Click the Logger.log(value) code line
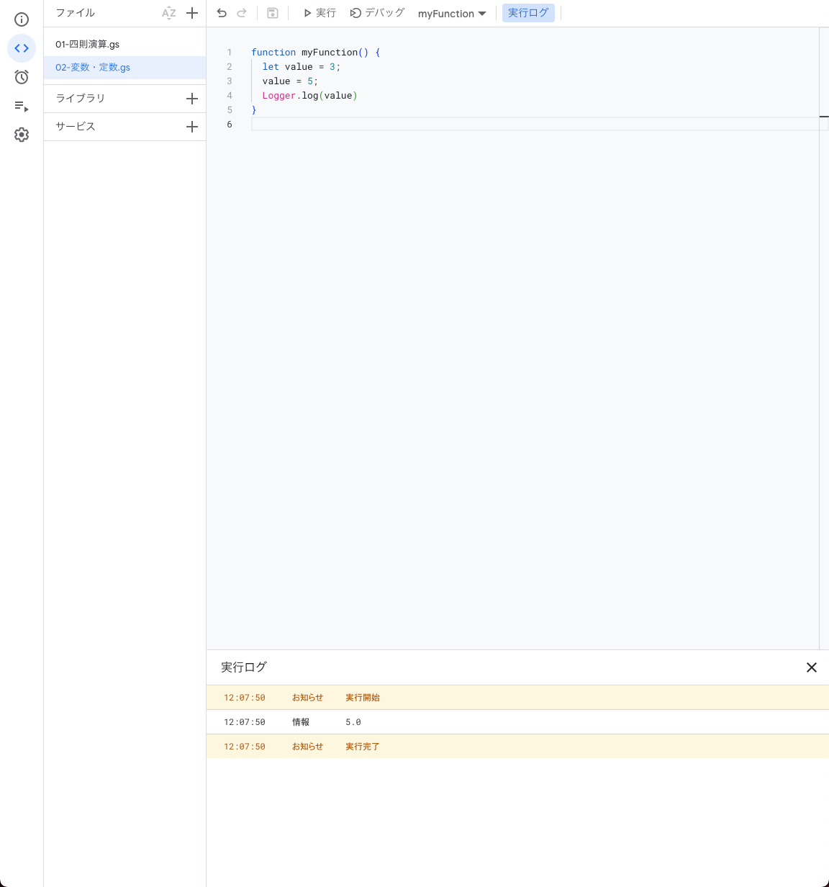The width and height of the screenshot is (829, 887). click(x=309, y=96)
